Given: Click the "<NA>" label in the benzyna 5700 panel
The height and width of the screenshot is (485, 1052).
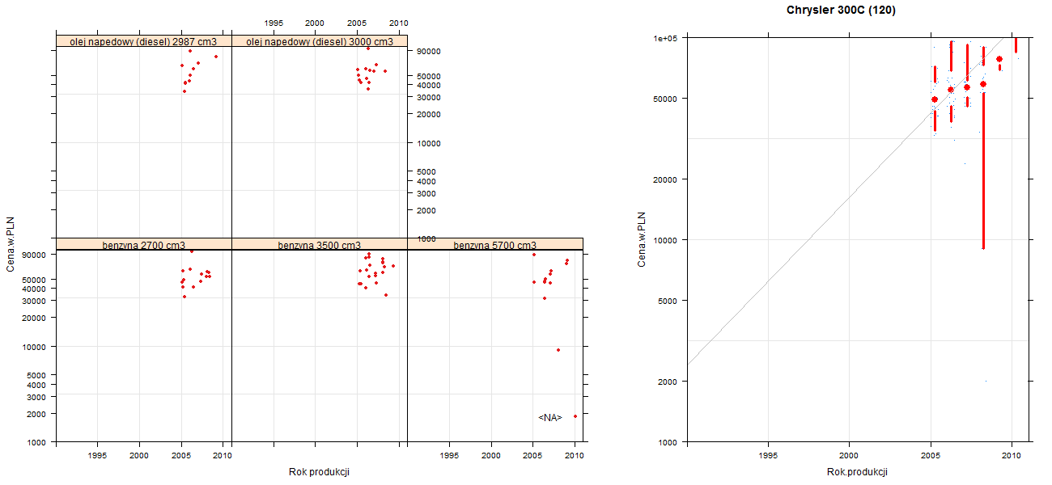Looking at the screenshot, I should [550, 417].
